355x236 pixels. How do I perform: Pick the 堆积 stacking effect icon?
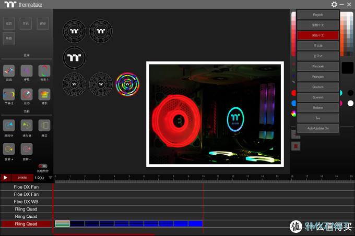[44, 94]
